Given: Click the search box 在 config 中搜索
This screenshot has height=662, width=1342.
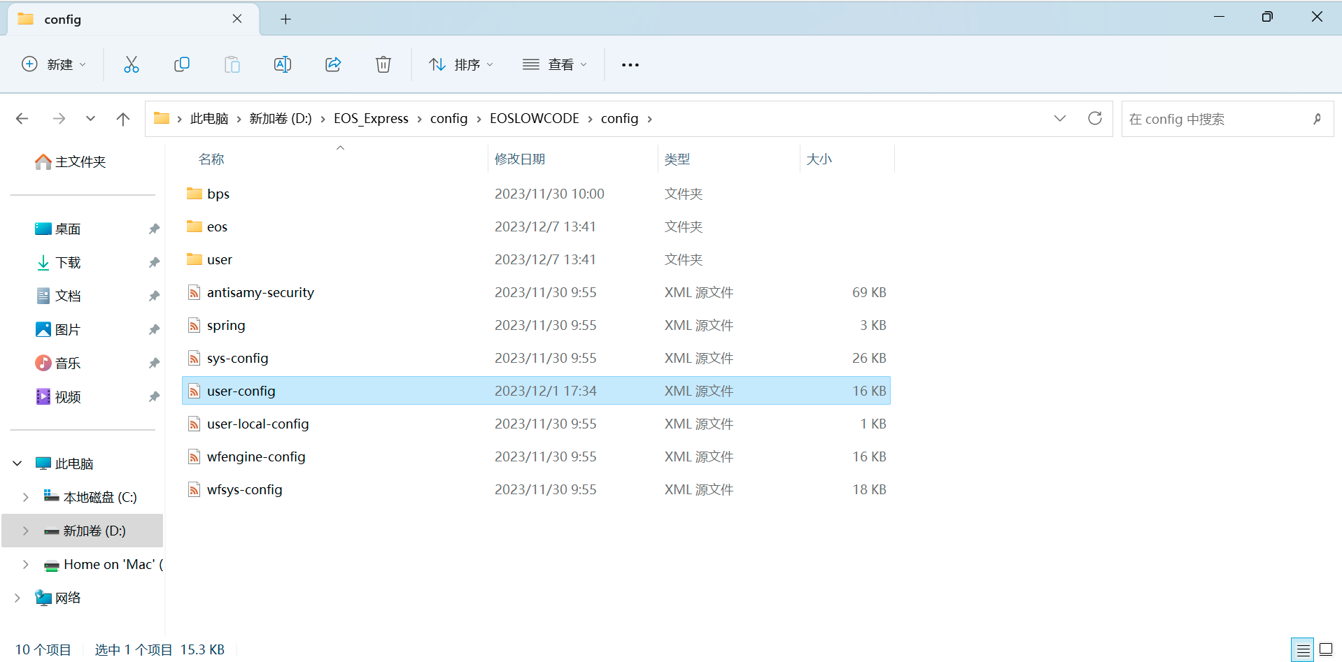Looking at the screenshot, I should pyautogui.click(x=1217, y=119).
